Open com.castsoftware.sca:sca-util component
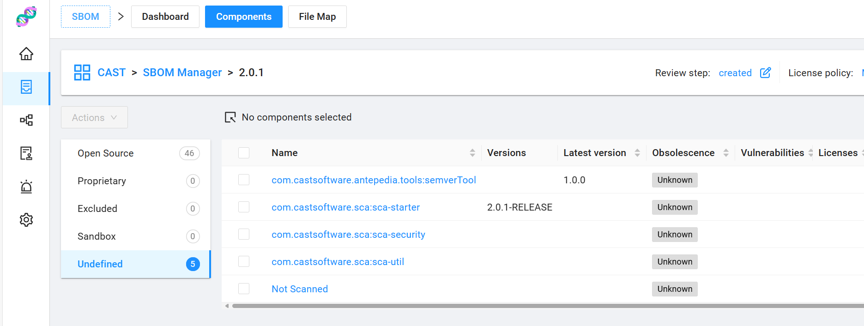Image resolution: width=864 pixels, height=326 pixels. (x=338, y=262)
